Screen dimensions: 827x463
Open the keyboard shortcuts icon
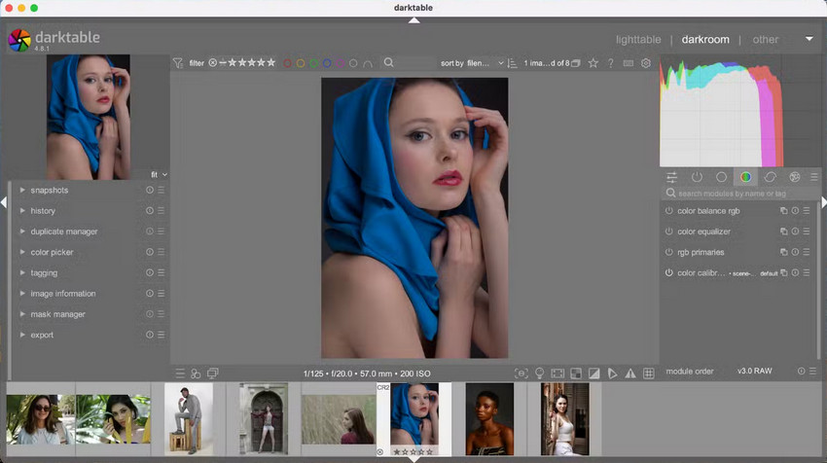(x=629, y=63)
